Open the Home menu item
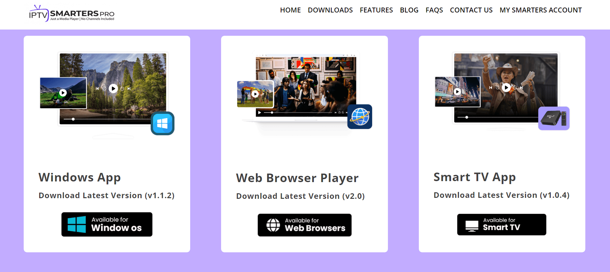 pos(290,10)
